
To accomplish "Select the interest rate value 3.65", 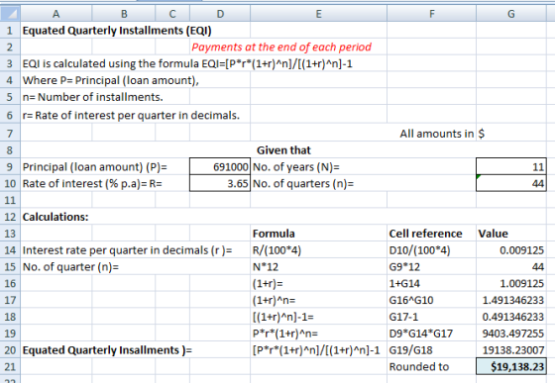I will click(x=220, y=183).
